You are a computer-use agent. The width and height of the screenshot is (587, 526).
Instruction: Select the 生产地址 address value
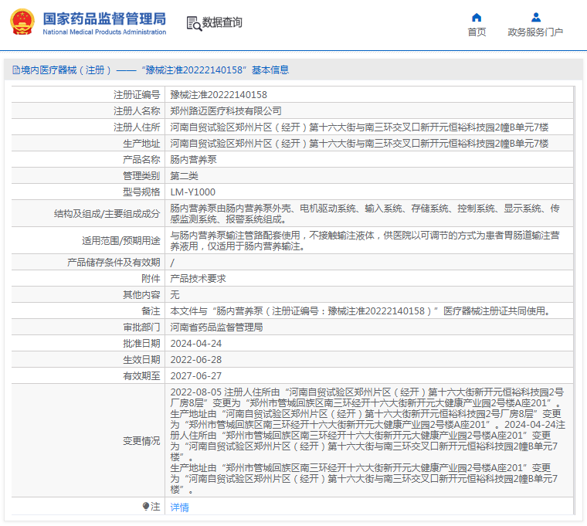click(359, 144)
